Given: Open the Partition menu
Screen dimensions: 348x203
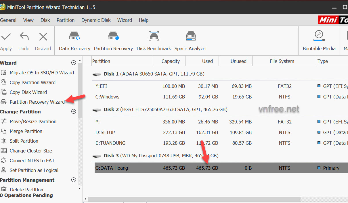Looking at the screenshot, I should 65,20.
